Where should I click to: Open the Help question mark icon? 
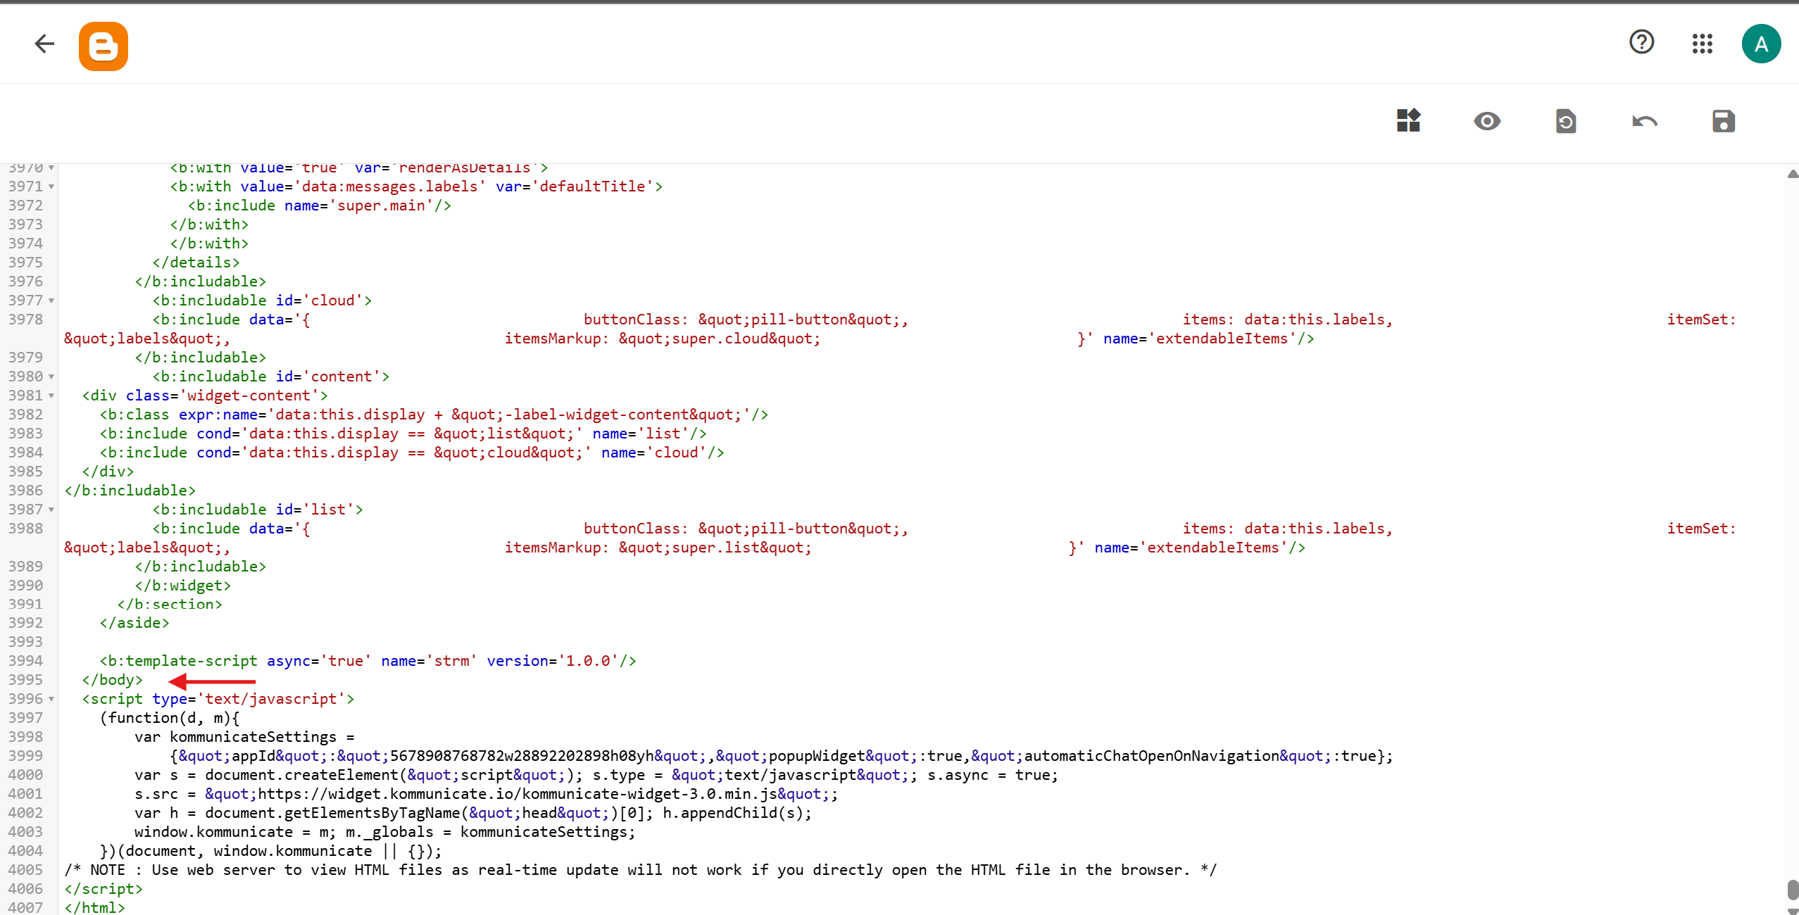[1641, 42]
